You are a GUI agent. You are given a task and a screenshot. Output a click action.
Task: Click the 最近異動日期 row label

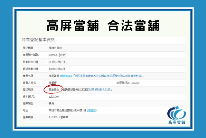coord(31,69)
